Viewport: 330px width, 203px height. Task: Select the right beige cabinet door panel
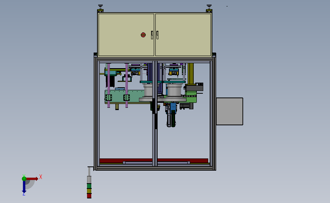183,35
